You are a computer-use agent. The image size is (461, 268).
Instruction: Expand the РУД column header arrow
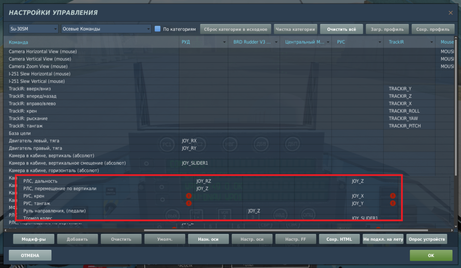(x=225, y=42)
